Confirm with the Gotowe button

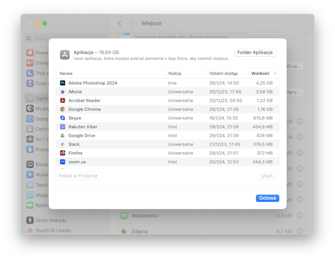[267, 198]
